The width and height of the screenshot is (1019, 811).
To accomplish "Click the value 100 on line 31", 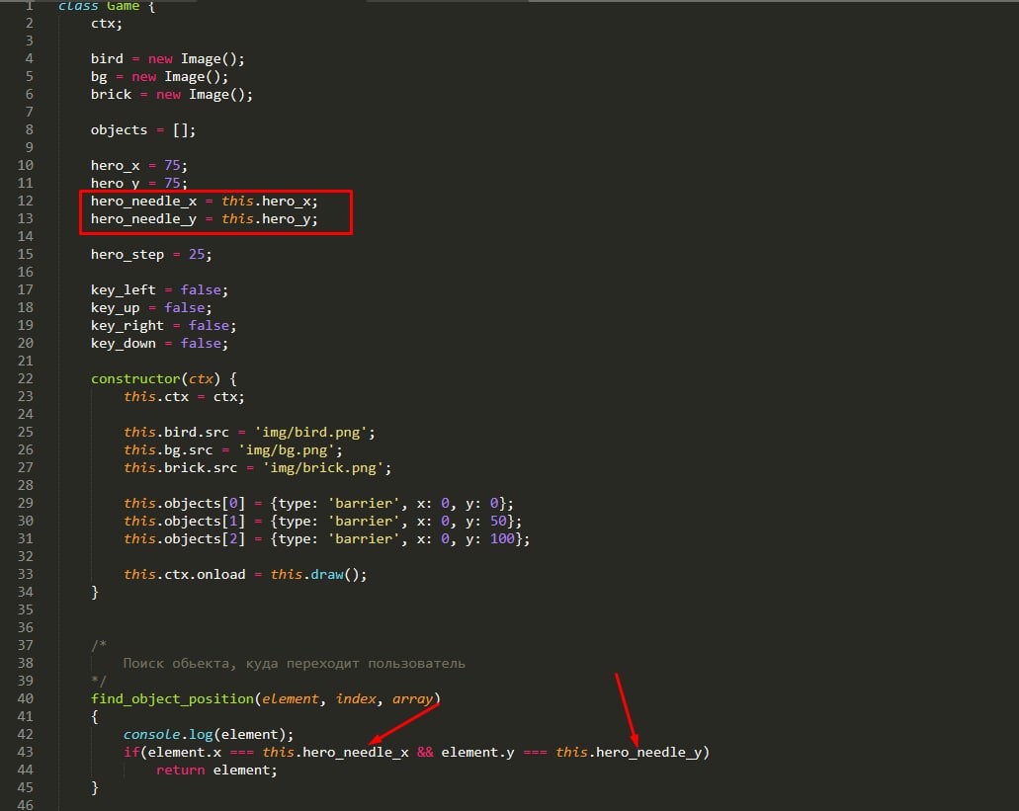I will coord(502,539).
